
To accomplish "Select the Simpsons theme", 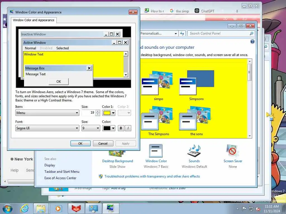I will pyautogui.click(x=196, y=86).
